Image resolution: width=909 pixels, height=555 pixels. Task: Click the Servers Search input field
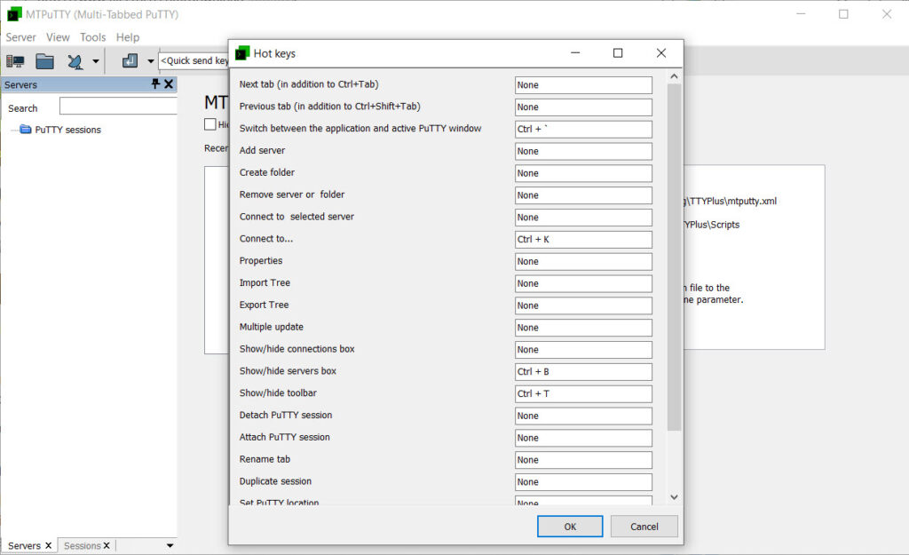coord(118,107)
